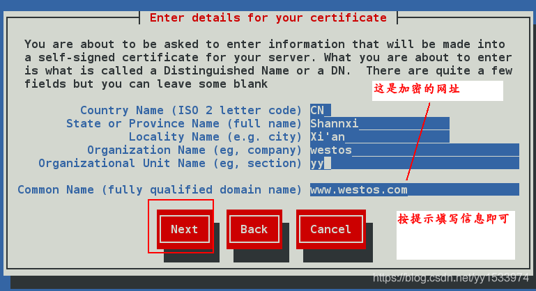Screen dimensions: 536x291
Task: Click the 'Country Name (ISO 2 letter code)' label
Action: click(191, 110)
